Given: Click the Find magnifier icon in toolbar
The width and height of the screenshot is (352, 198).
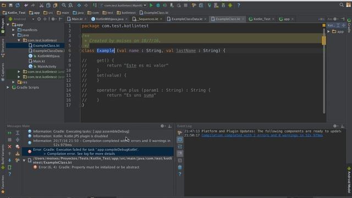Looking at the screenshot, I should coord(64,5).
